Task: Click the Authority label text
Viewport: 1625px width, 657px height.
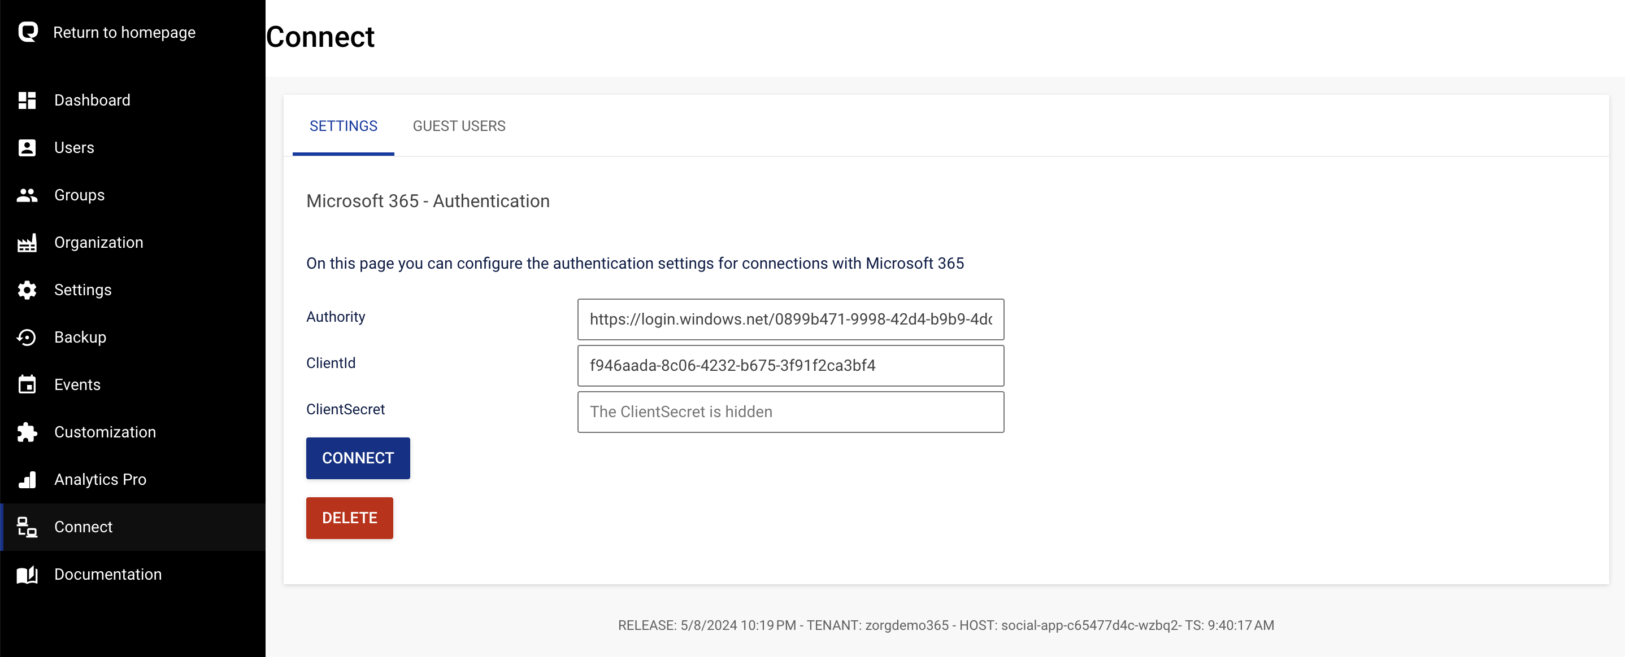Action: (x=336, y=317)
